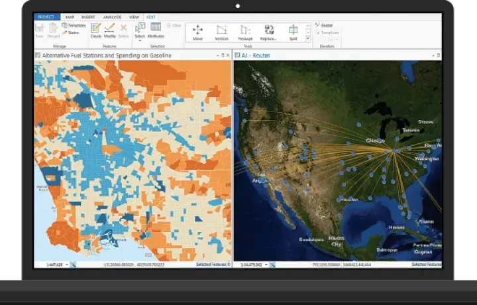Open the PROJECT tab
The width and height of the screenshot is (477, 305).
tap(46, 17)
